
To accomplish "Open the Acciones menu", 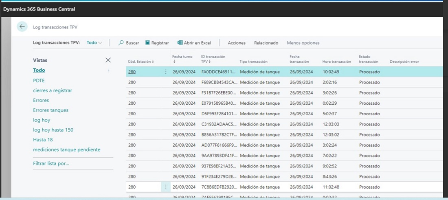I will pyautogui.click(x=236, y=43).
